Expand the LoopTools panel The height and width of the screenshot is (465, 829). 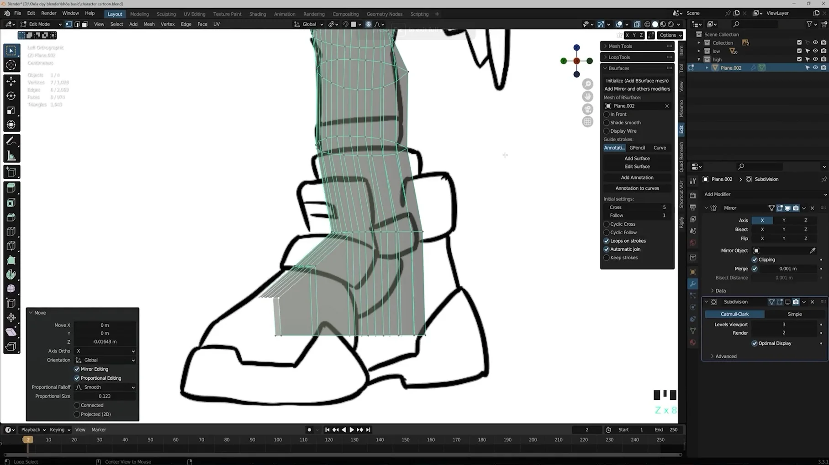637,57
